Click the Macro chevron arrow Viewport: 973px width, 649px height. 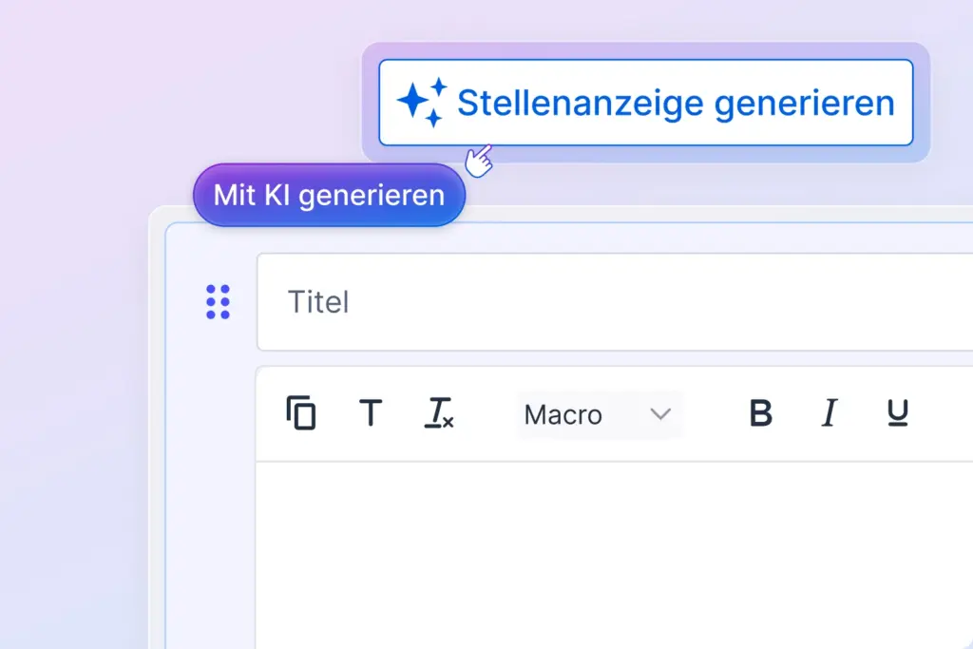[x=658, y=414]
